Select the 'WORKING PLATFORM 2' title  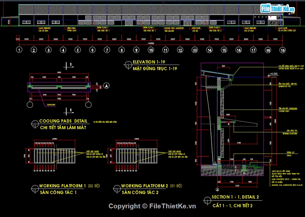tap(144, 186)
